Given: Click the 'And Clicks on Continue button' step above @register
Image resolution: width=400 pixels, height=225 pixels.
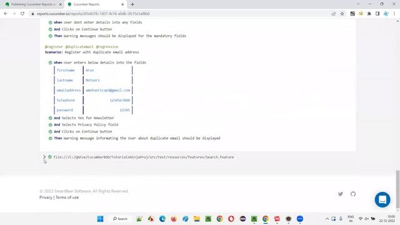Looking at the screenshot, I should pos(83,29).
